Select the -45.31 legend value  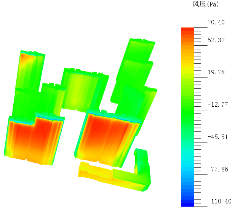point(218,137)
